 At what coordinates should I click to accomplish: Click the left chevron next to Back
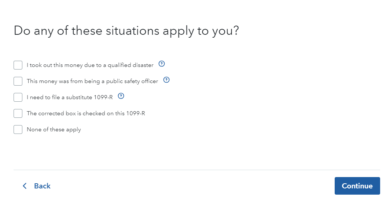pyautogui.click(x=25, y=186)
